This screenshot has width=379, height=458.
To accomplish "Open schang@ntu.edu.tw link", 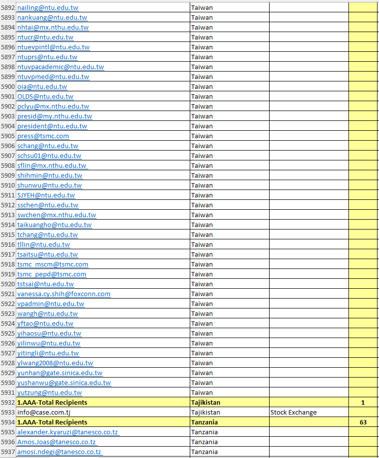I will click(48, 146).
